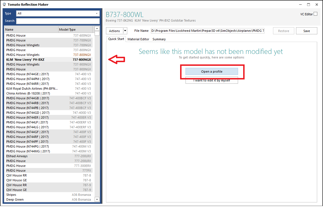Open the Actions dropdown arrow
Screen dimensions: 323x208
125,31
